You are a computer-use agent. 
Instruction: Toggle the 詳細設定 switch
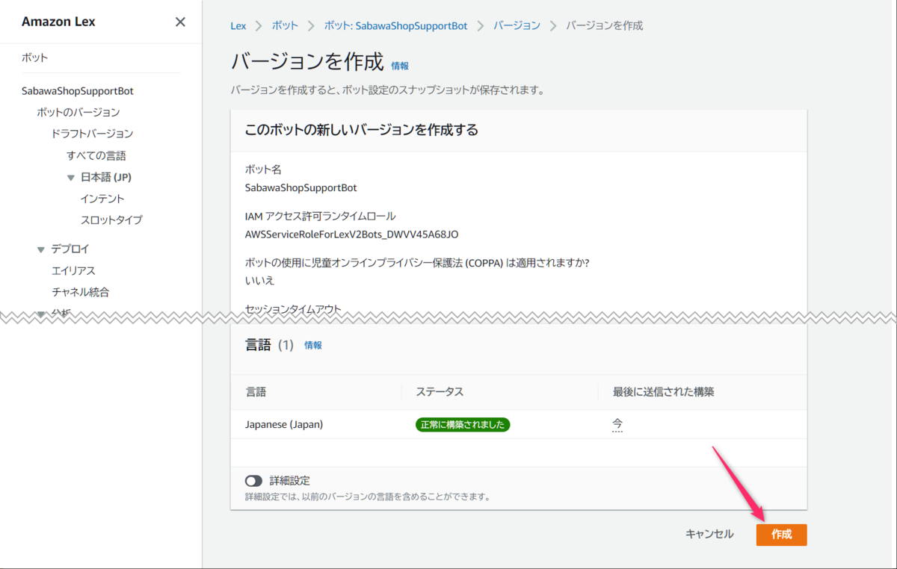[x=253, y=481]
